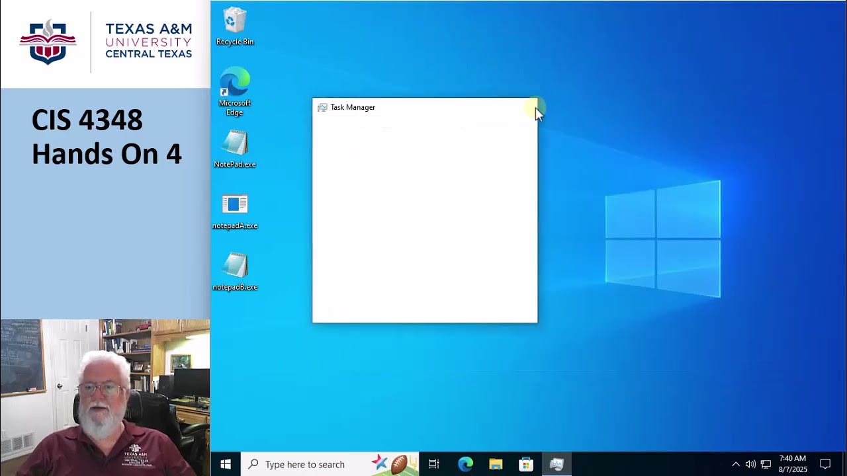The width and height of the screenshot is (847, 476).
Task: Open Task View from the taskbar
Action: click(433, 464)
